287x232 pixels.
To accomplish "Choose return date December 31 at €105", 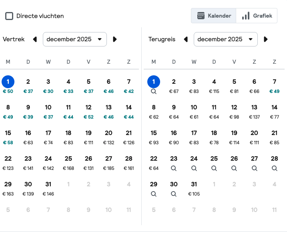I will 194,188.
